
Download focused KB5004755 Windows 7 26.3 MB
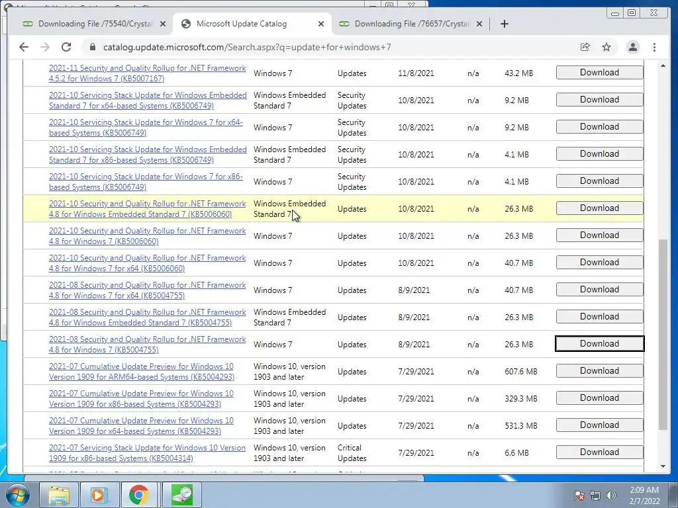[599, 344]
